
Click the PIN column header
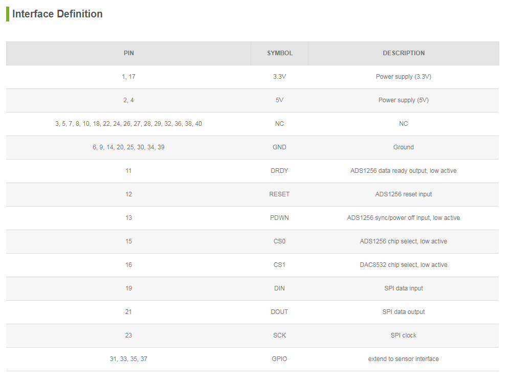coord(129,53)
